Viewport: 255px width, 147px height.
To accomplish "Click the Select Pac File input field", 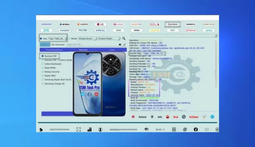I will click(x=92, y=45).
